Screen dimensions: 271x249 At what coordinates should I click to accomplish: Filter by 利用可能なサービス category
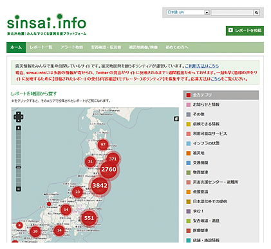click(x=221, y=134)
